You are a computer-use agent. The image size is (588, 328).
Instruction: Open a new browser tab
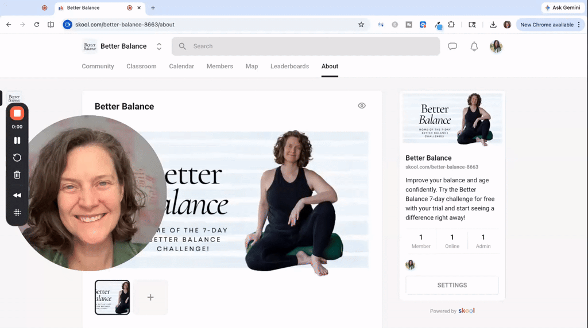pos(153,8)
